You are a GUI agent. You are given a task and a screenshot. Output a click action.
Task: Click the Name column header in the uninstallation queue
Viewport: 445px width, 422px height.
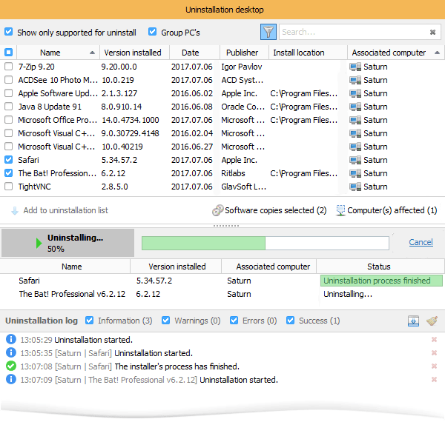[x=65, y=267]
